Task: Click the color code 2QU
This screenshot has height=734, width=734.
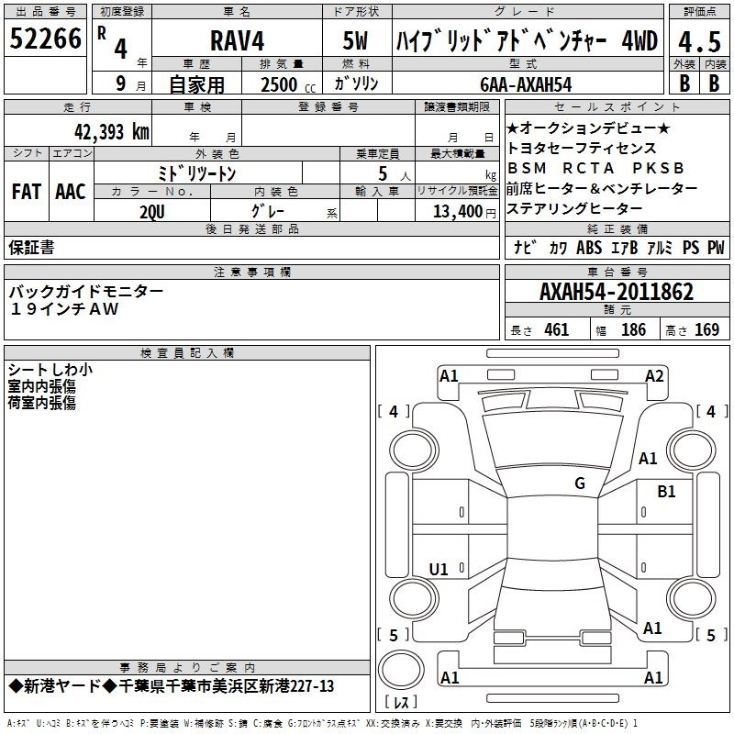Action: pyautogui.click(x=151, y=211)
